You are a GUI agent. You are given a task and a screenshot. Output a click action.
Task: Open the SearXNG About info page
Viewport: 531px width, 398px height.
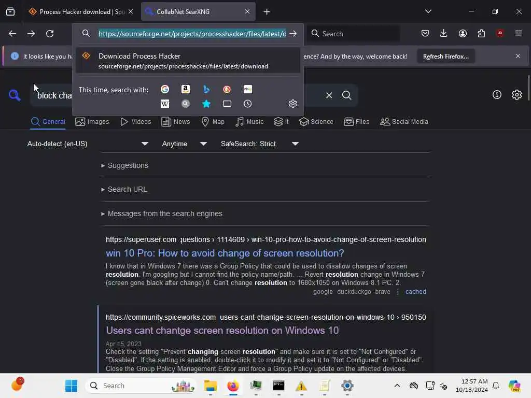497,95
